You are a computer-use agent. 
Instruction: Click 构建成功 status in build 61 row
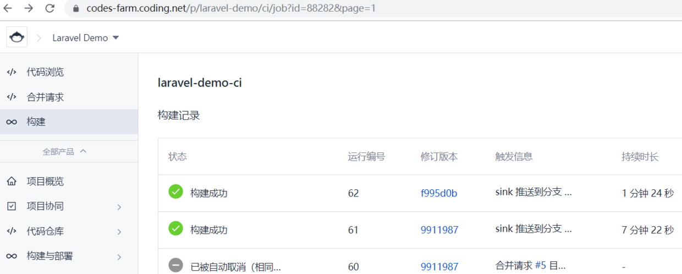click(209, 230)
